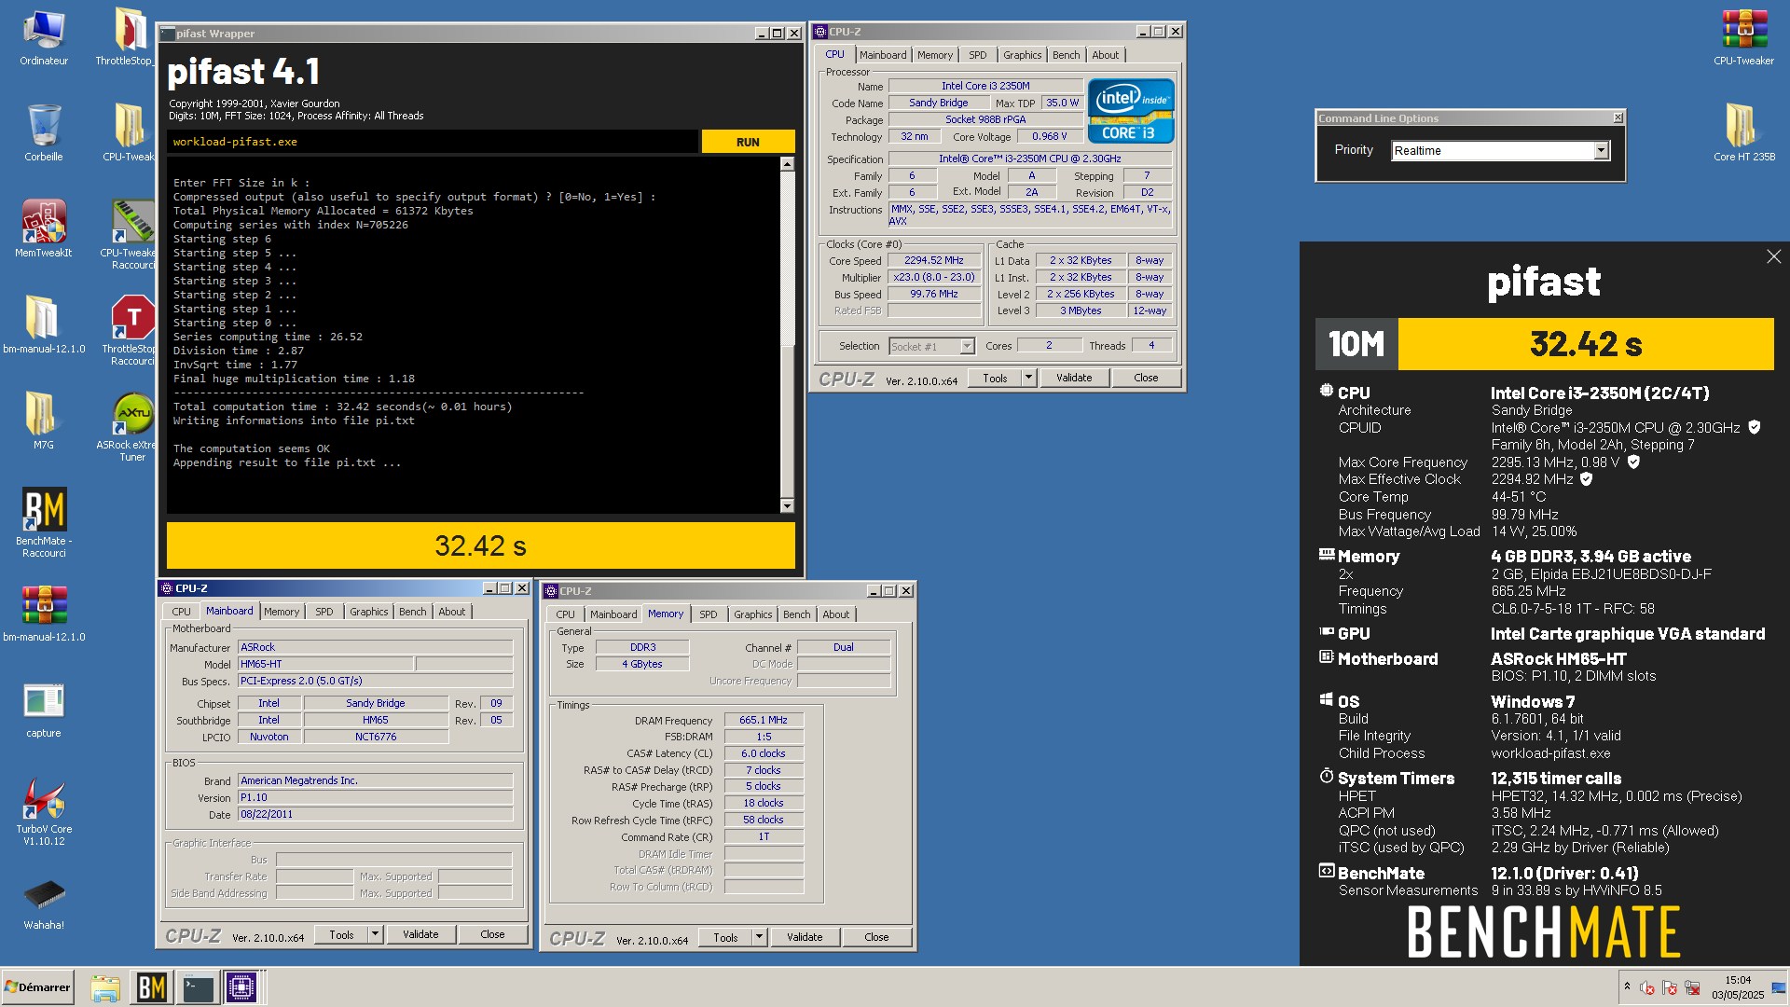The image size is (1790, 1007).
Task: Open the ASRock eXtreme Tuner icon
Action: pyautogui.click(x=132, y=426)
